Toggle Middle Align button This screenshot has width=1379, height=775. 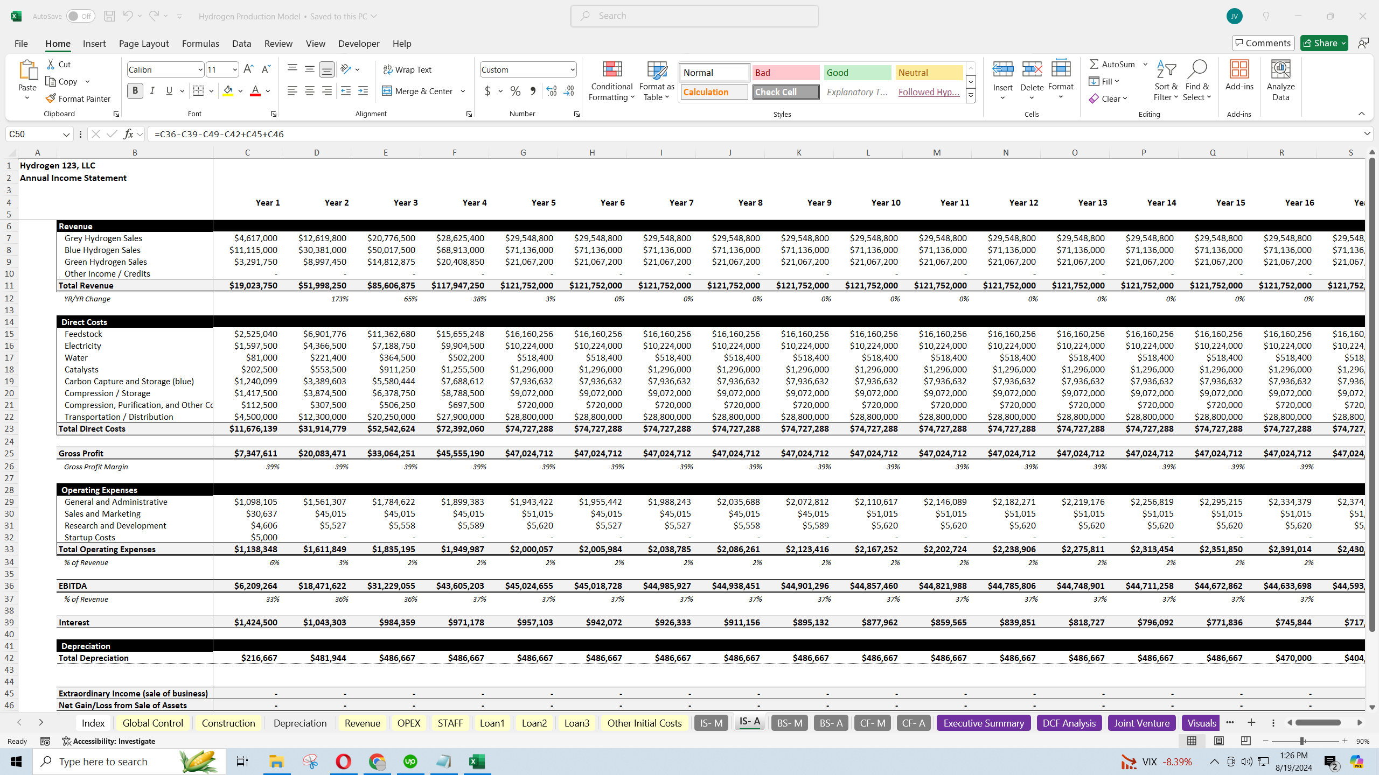(x=309, y=69)
